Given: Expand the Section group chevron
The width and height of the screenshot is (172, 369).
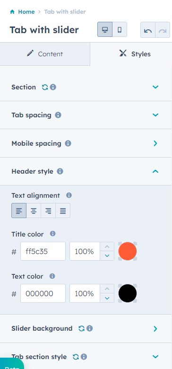Looking at the screenshot, I should pos(155,87).
